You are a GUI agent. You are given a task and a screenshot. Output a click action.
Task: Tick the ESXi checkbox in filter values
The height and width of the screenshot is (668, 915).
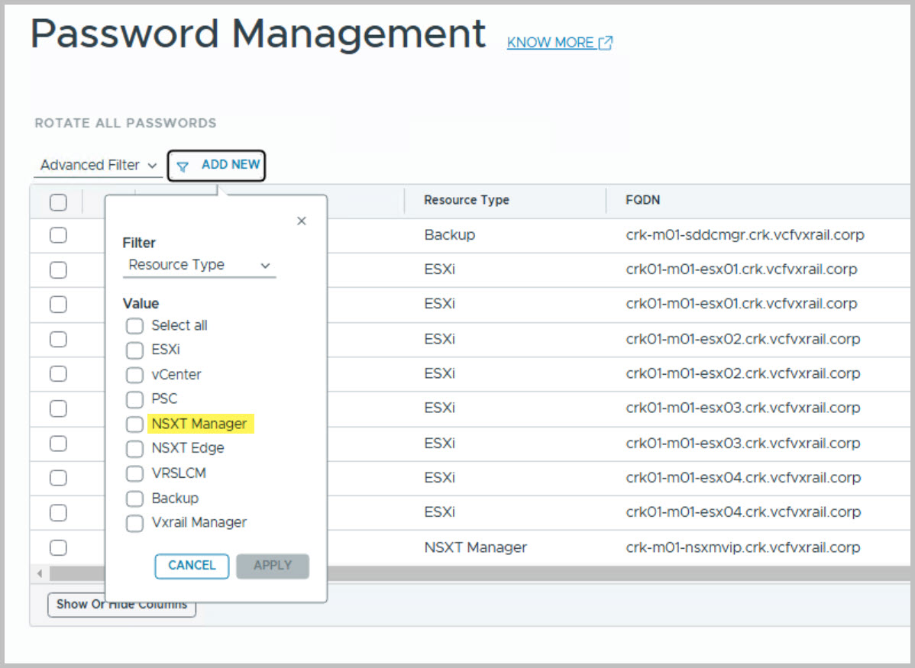point(134,350)
